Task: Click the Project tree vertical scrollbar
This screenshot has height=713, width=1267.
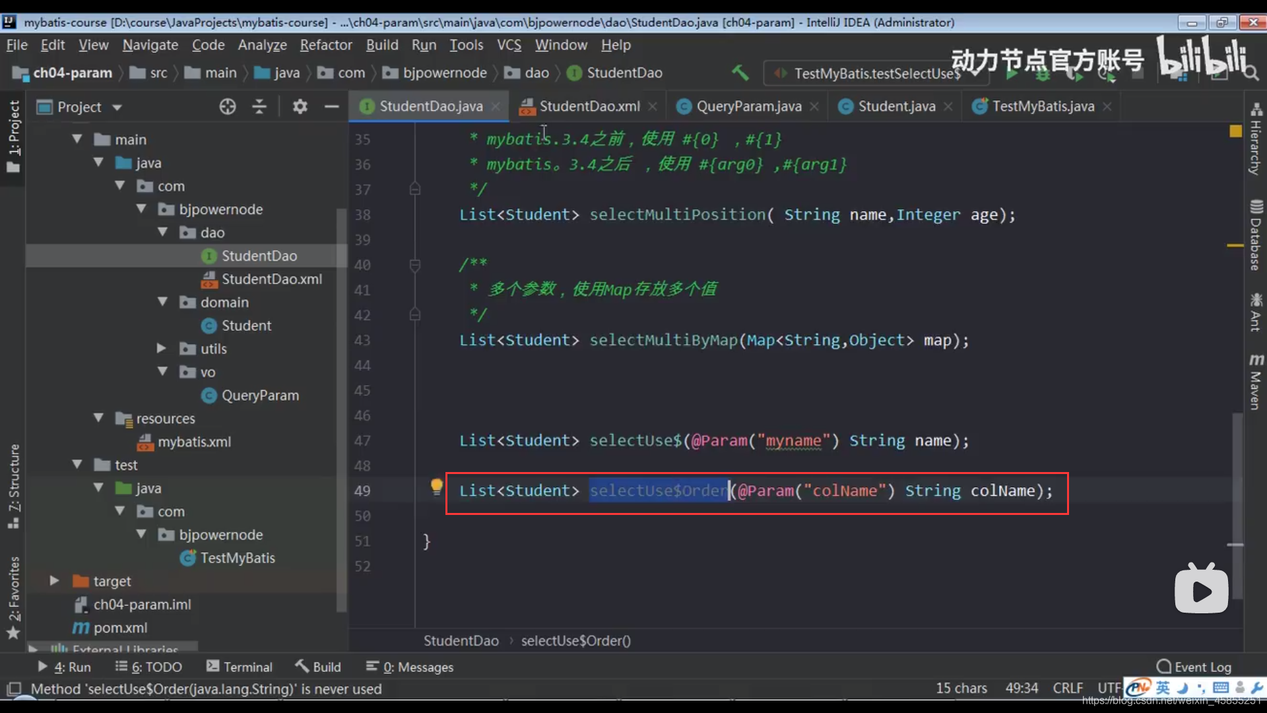Action: click(341, 409)
